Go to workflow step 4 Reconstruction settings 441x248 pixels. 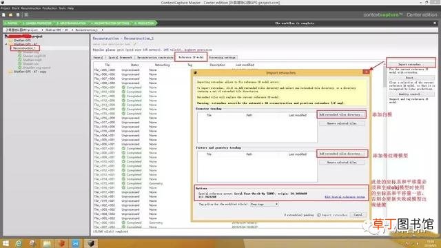pyautogui.click(x=110, y=23)
